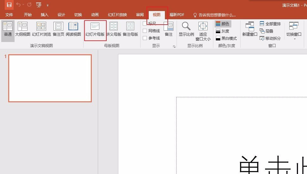307x174 pixels.
Task: Switch to the 设计 ribbon tab
Action: click(61, 15)
